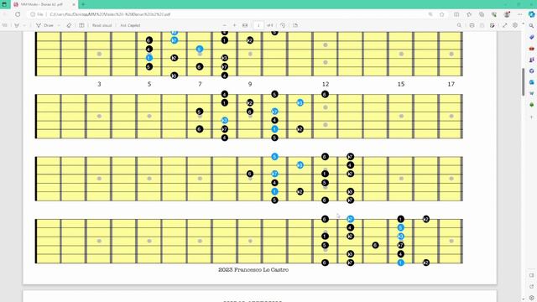
Task: Open the sidebar Outlook icon
Action: pyautogui.click(x=531, y=82)
